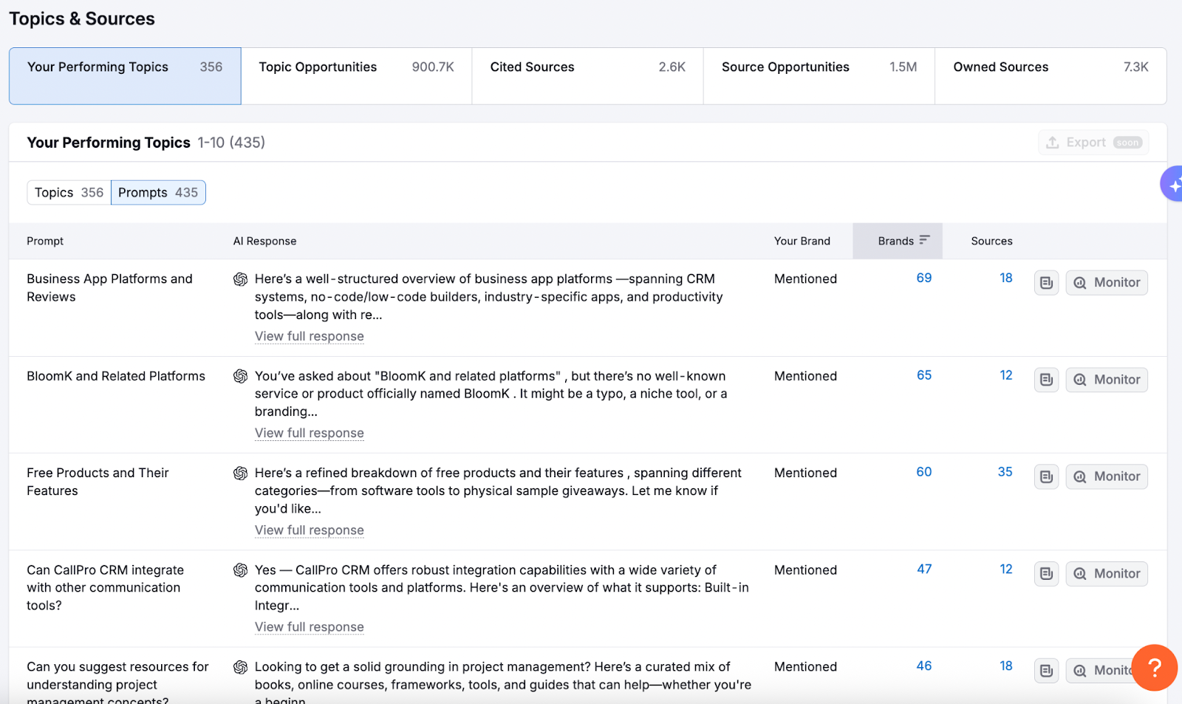Viewport: 1182px width, 704px height.
Task: Open the 35 sources count link
Action: (x=1005, y=472)
